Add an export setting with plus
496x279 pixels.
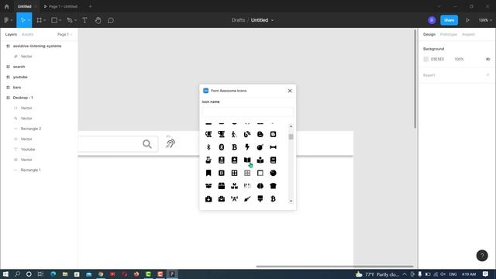click(487, 75)
